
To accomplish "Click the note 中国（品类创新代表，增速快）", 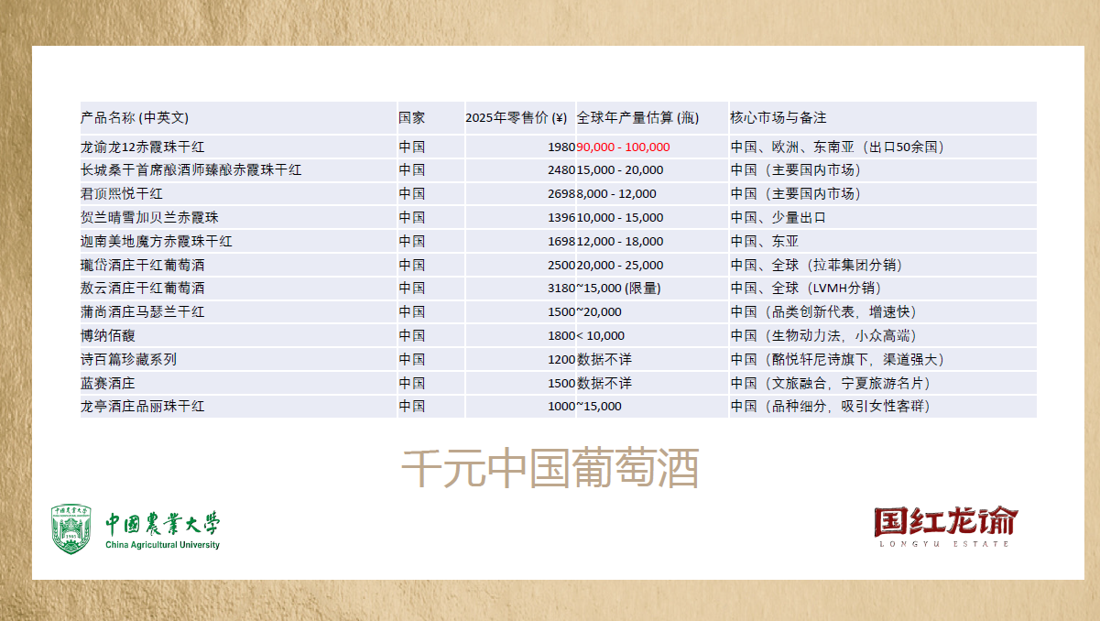I will point(823,312).
